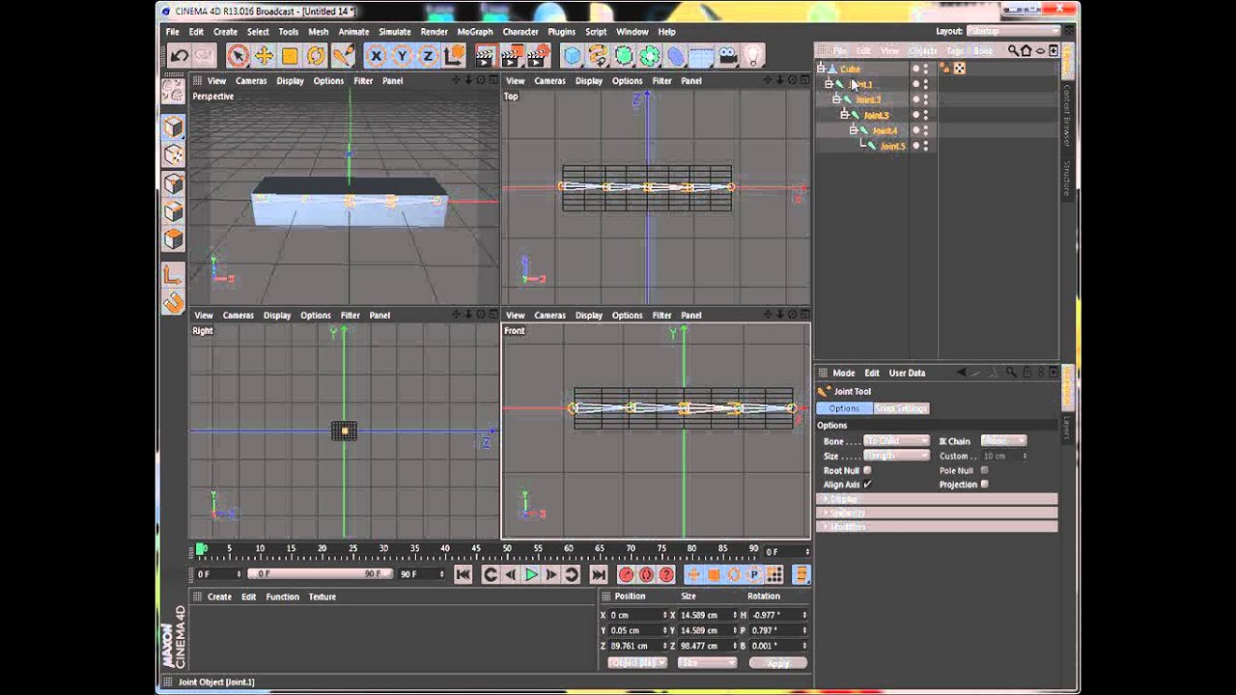Open the IK Chain dropdown

click(x=1003, y=441)
